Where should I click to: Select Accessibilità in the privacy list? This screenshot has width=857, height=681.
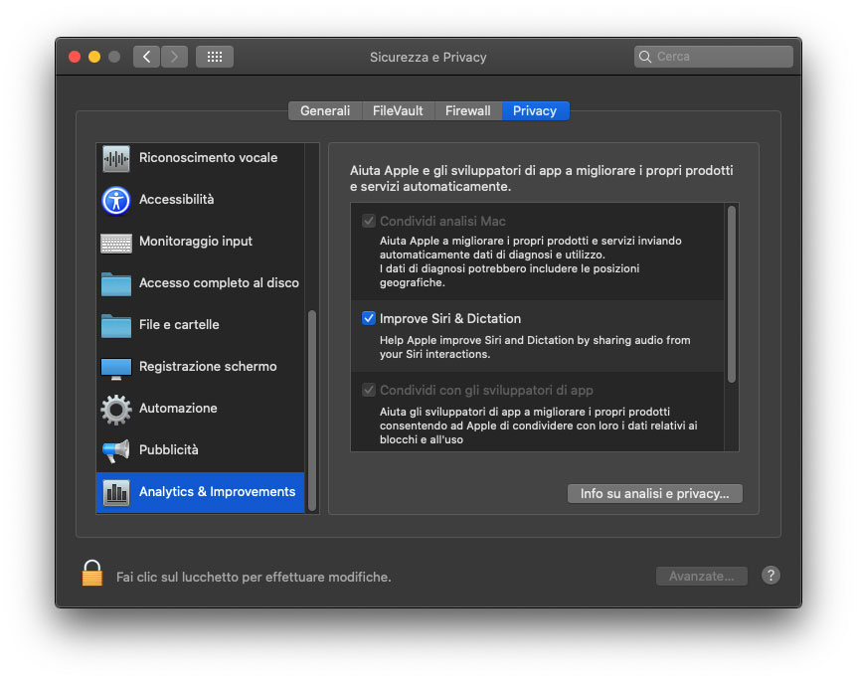[200, 200]
